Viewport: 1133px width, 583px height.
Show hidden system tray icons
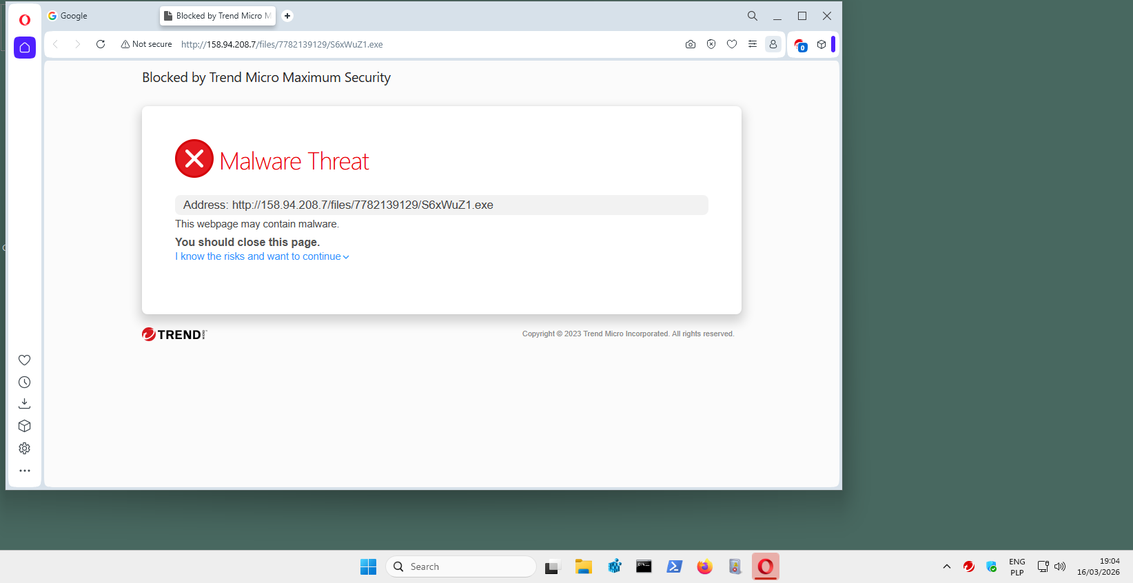tap(947, 566)
